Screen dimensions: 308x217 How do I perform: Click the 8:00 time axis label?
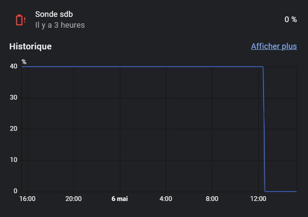[x=212, y=199]
